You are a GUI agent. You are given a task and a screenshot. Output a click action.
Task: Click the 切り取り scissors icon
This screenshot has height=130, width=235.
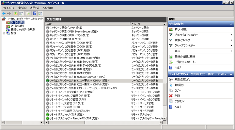point(171,85)
